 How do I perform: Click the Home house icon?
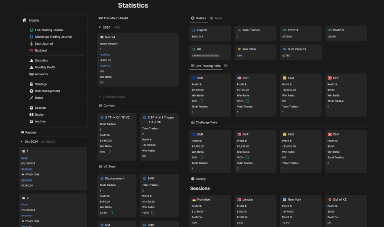[24, 20]
